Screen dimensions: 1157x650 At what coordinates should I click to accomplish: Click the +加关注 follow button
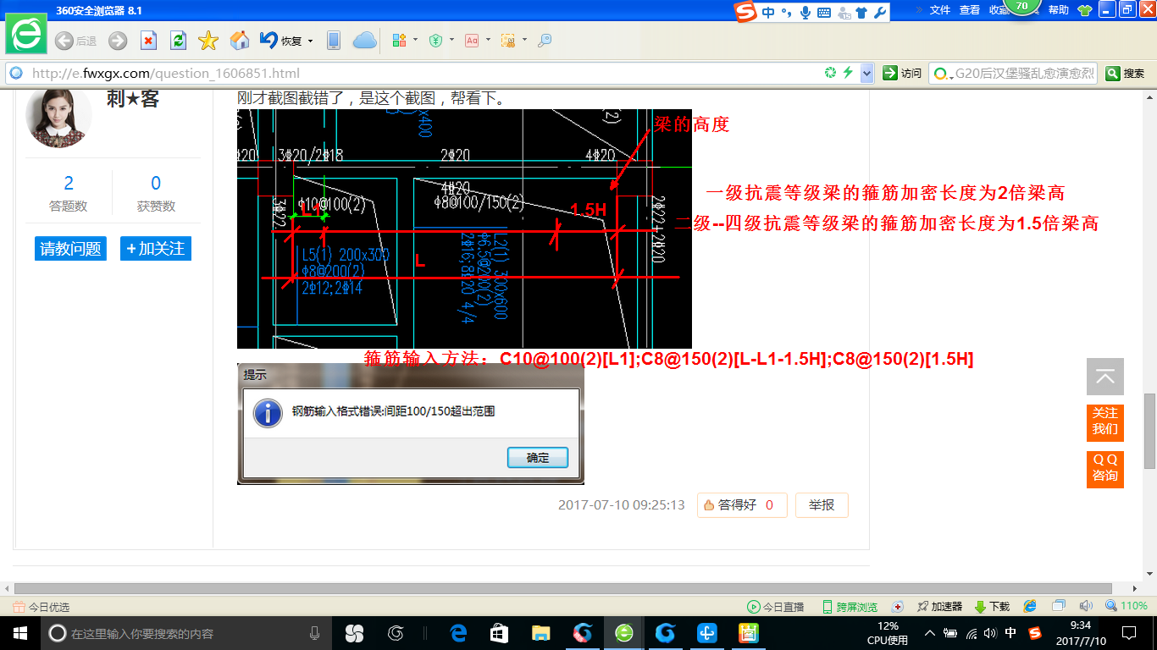tap(156, 248)
